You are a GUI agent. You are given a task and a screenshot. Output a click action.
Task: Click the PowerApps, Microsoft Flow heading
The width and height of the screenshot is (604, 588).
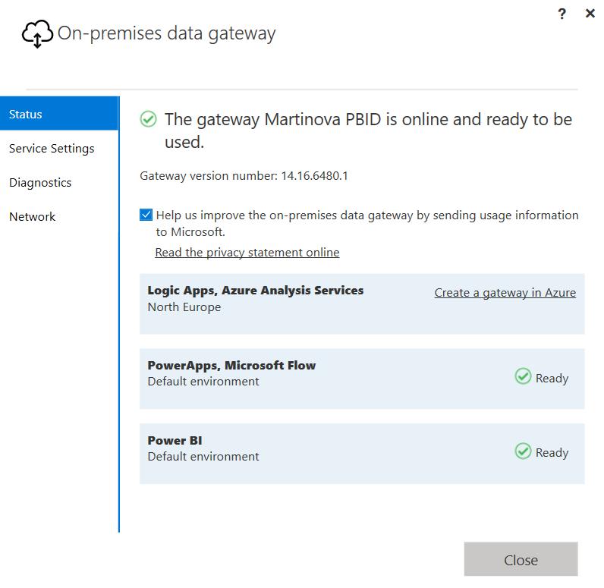[231, 366]
